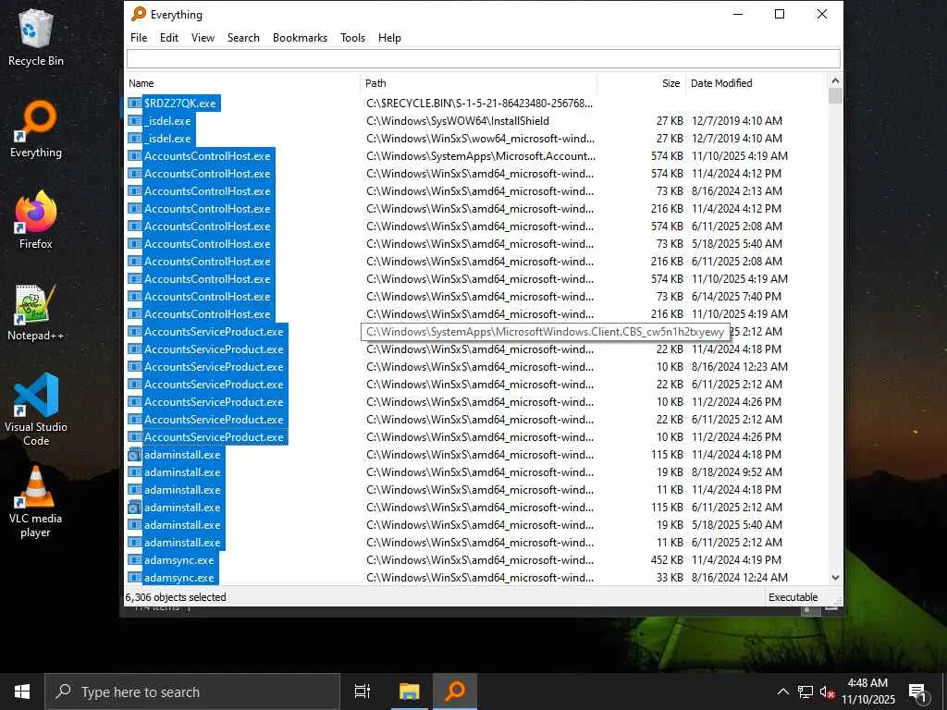Open File Explorer from the taskbar

[409, 692]
